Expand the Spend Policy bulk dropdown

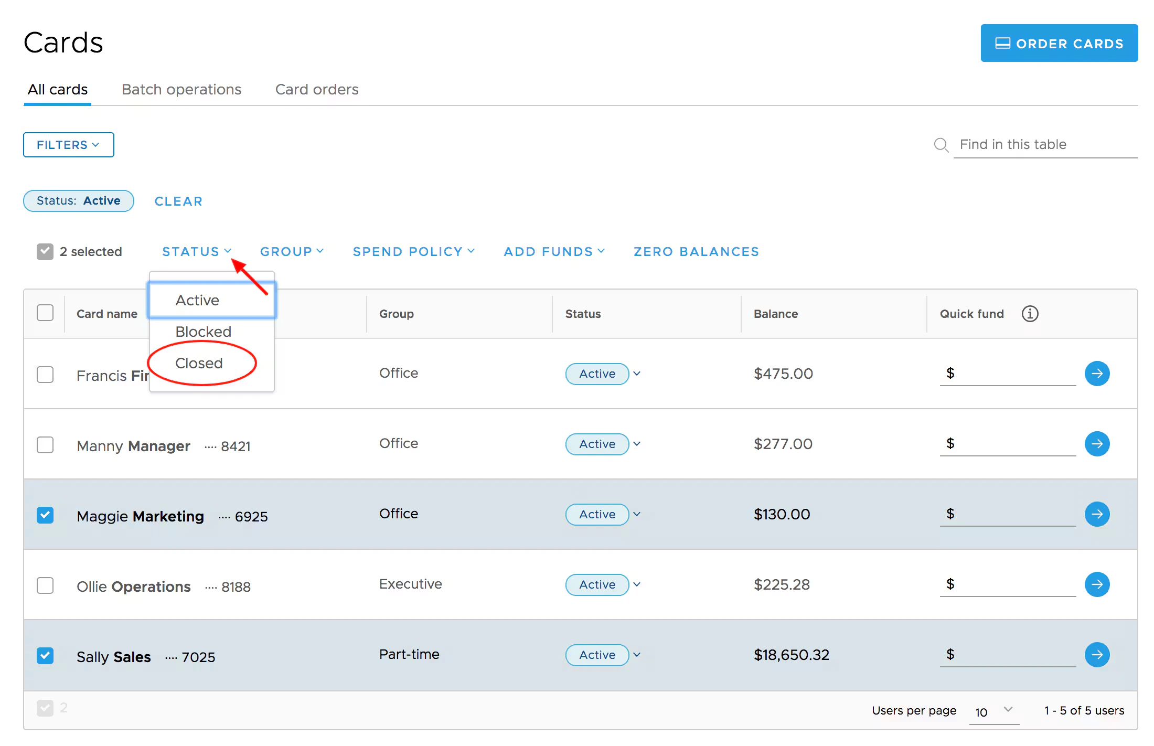pos(413,252)
